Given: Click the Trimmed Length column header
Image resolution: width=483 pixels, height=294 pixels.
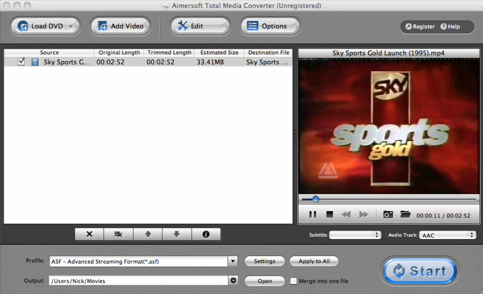Looking at the screenshot, I should [169, 52].
